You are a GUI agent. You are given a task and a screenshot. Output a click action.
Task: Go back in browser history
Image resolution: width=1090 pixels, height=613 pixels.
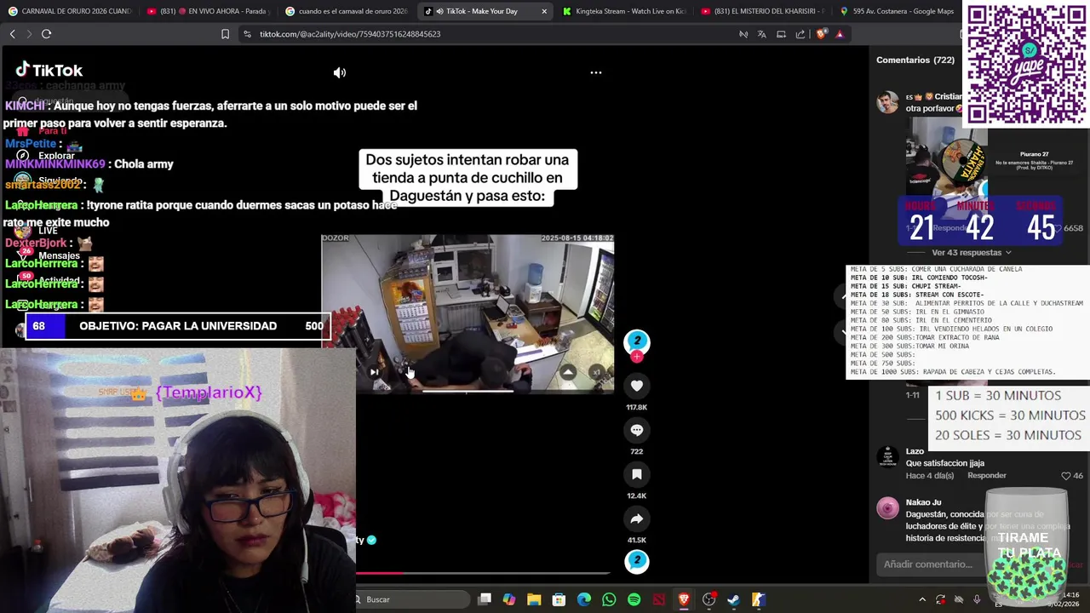pyautogui.click(x=12, y=34)
